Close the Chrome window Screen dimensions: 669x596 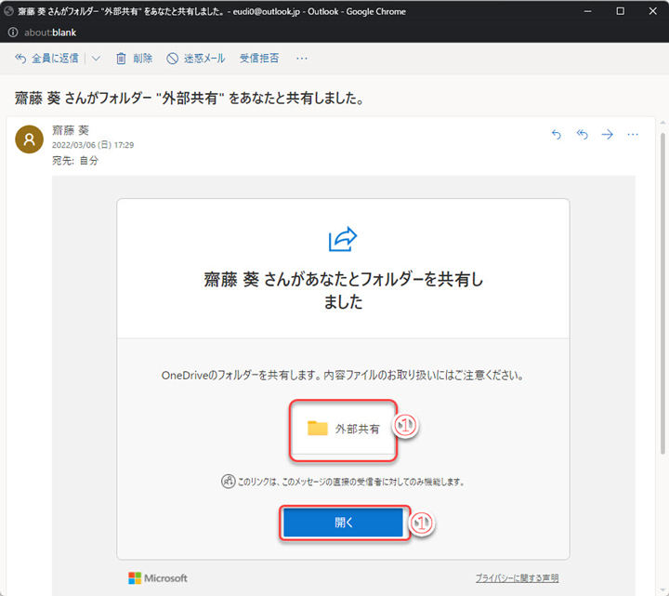[x=653, y=11]
